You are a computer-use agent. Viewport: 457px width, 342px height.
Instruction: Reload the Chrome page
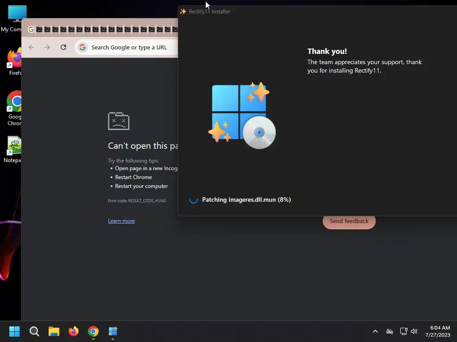click(x=63, y=47)
